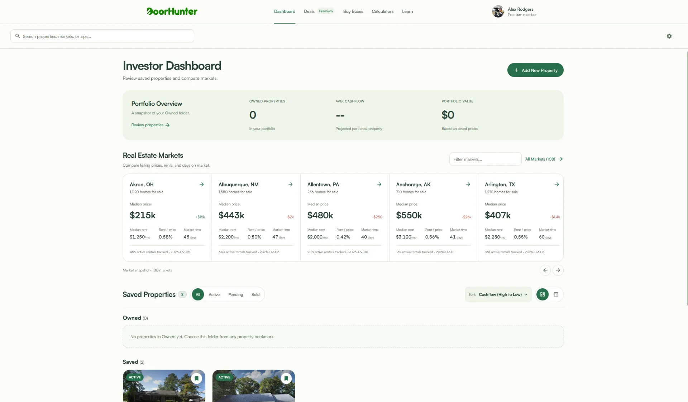Click the DoorHunter logo
688x402 pixels.
[172, 11]
